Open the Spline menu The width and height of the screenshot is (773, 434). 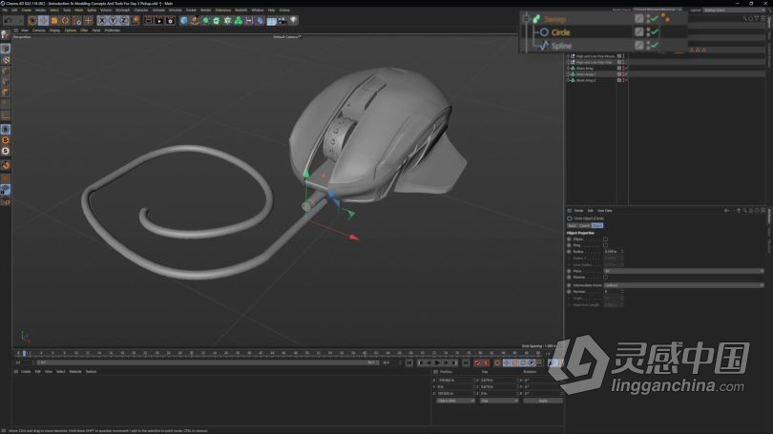(92, 10)
